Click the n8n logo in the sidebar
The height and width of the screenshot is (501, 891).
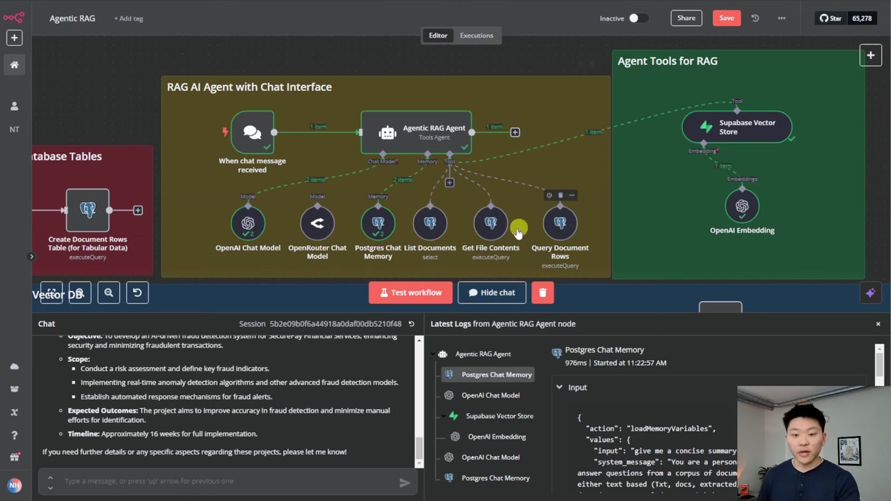(14, 17)
